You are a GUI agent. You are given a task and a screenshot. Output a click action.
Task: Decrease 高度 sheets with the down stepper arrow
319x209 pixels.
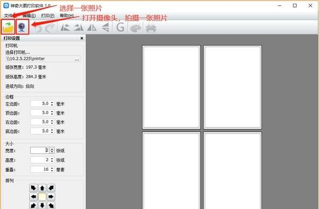(52, 161)
